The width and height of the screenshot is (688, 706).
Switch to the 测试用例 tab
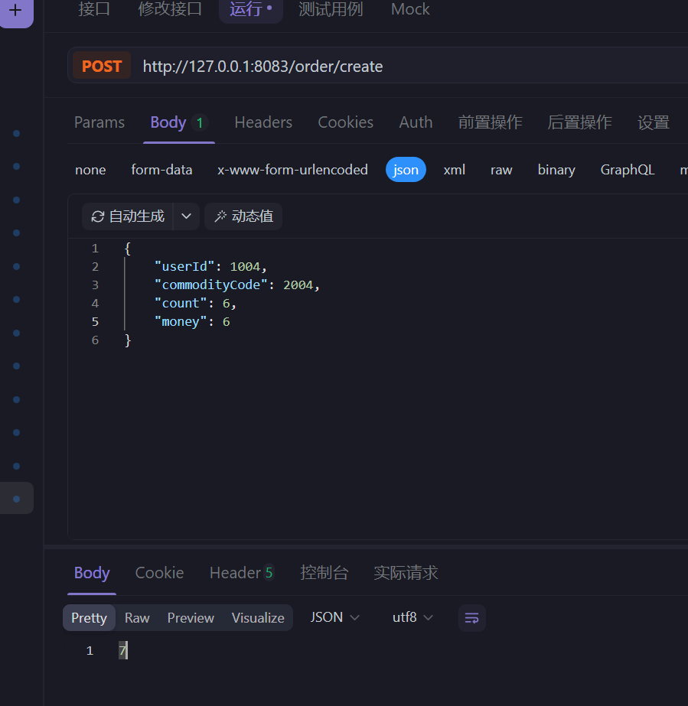coord(331,9)
